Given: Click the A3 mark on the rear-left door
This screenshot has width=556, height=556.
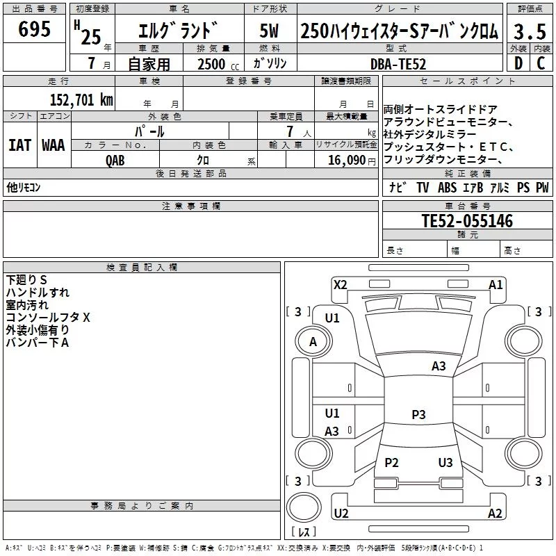Looking at the screenshot, I should tap(332, 431).
